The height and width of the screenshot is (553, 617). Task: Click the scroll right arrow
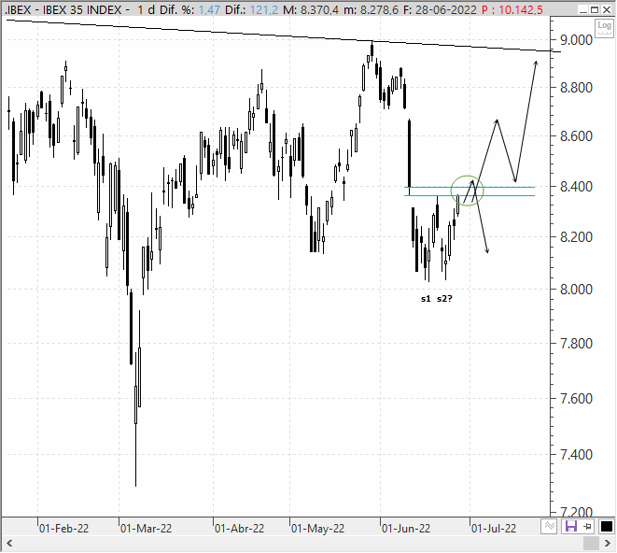pos(607,544)
